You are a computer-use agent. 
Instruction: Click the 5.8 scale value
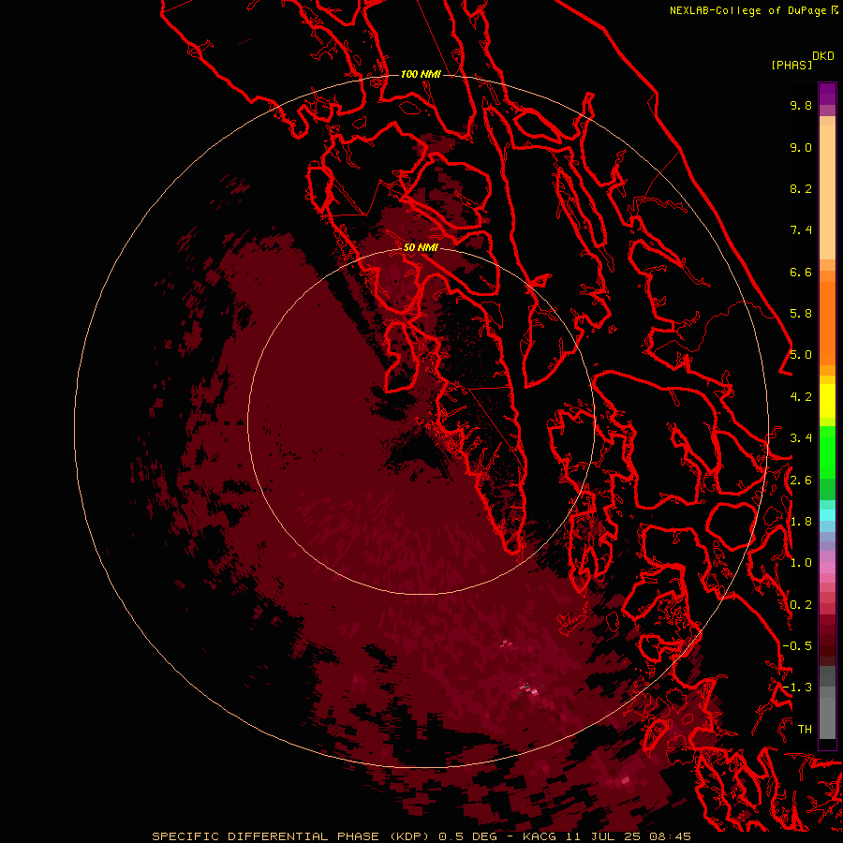pos(801,314)
